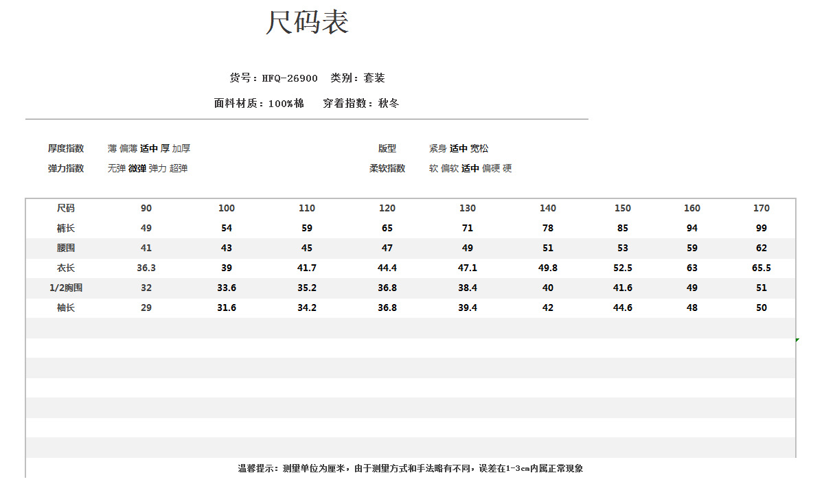The height and width of the screenshot is (497, 813).
Task: Click the 穿着指数: 秋冬 text
Action: point(361,103)
